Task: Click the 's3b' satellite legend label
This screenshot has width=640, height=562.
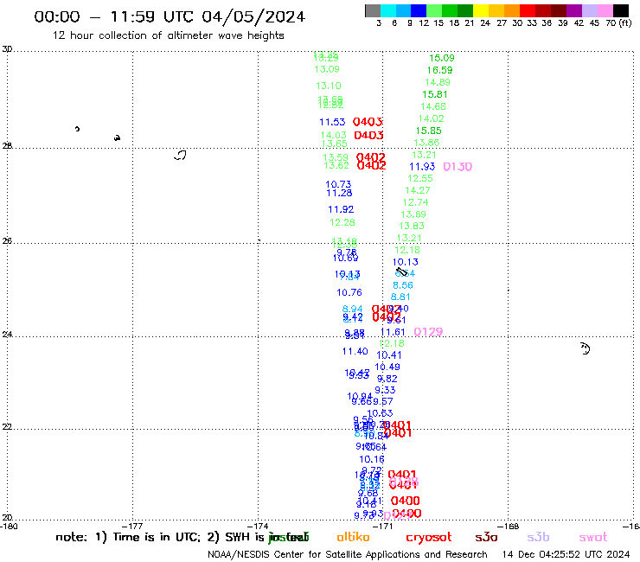Action: 538,537
